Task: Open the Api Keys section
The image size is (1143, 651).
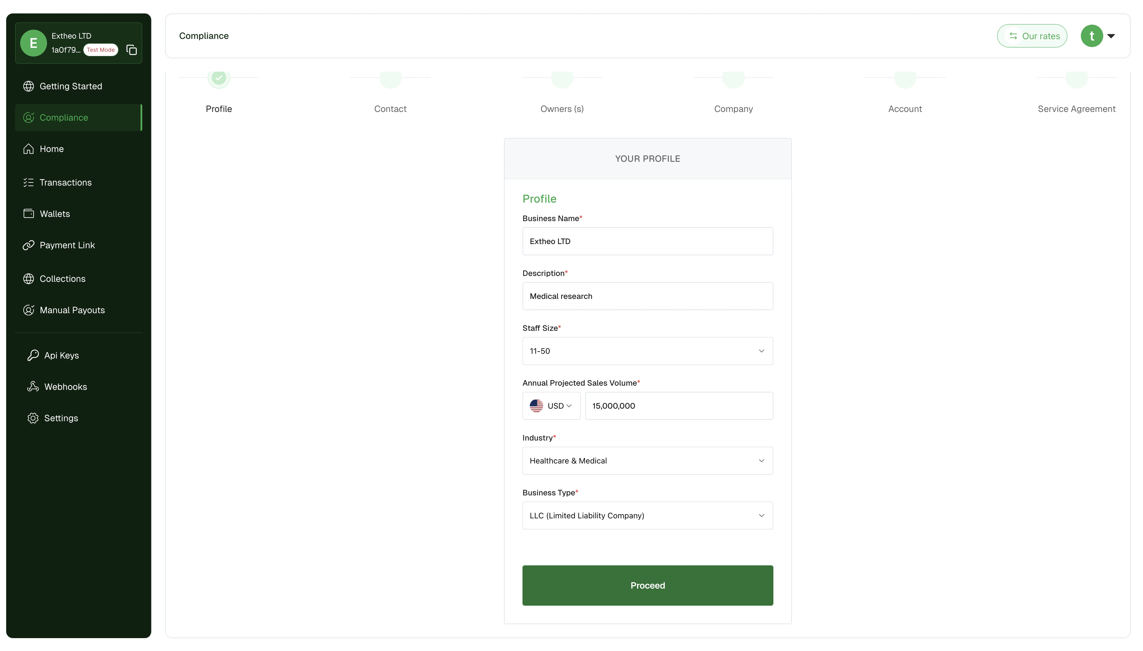Action: click(61, 355)
